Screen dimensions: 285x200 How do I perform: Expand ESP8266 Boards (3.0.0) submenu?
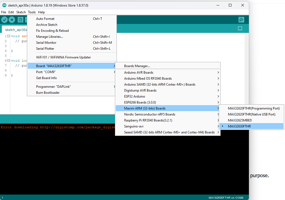pos(168,102)
